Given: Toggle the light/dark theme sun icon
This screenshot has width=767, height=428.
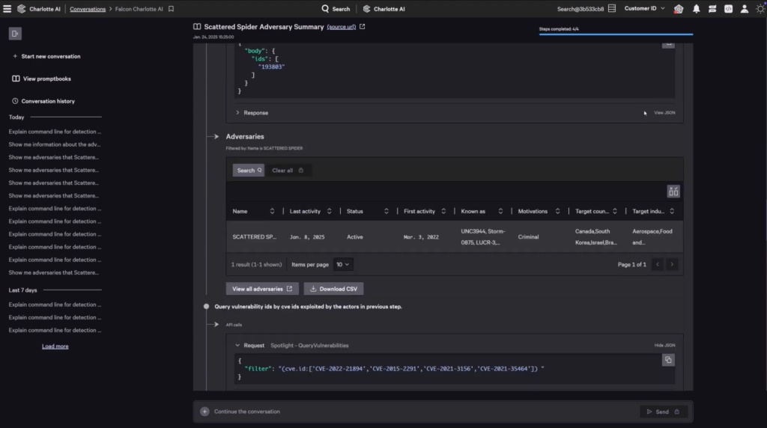Looking at the screenshot, I should click(760, 9).
